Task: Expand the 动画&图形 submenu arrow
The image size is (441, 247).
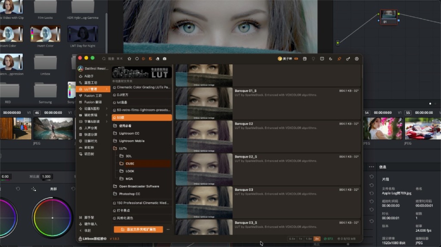Action: (106, 109)
